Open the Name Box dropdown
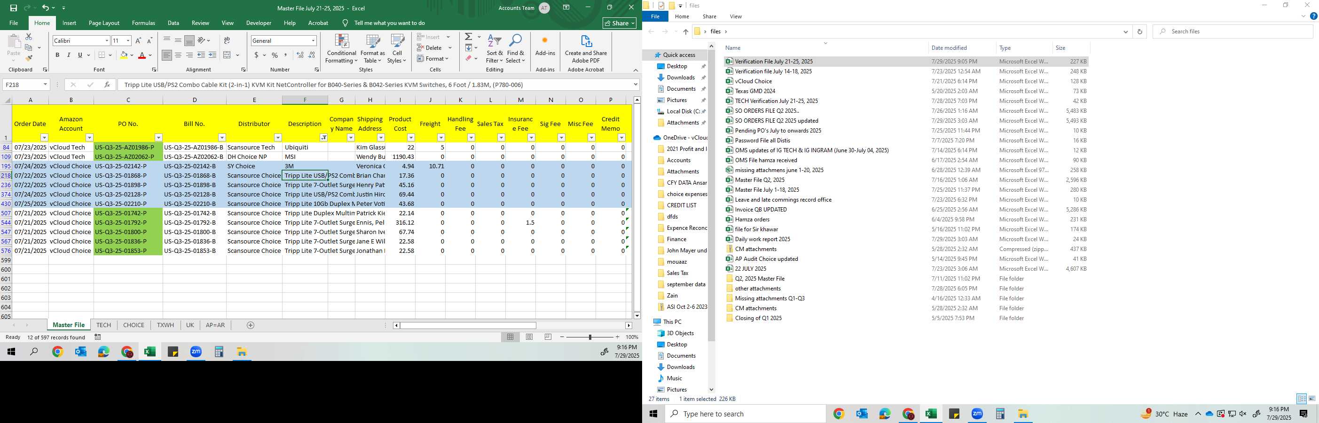Image resolution: width=1319 pixels, height=423 pixels. [45, 85]
